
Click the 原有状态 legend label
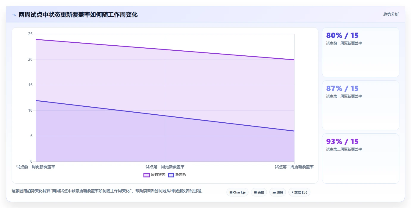click(x=158, y=175)
